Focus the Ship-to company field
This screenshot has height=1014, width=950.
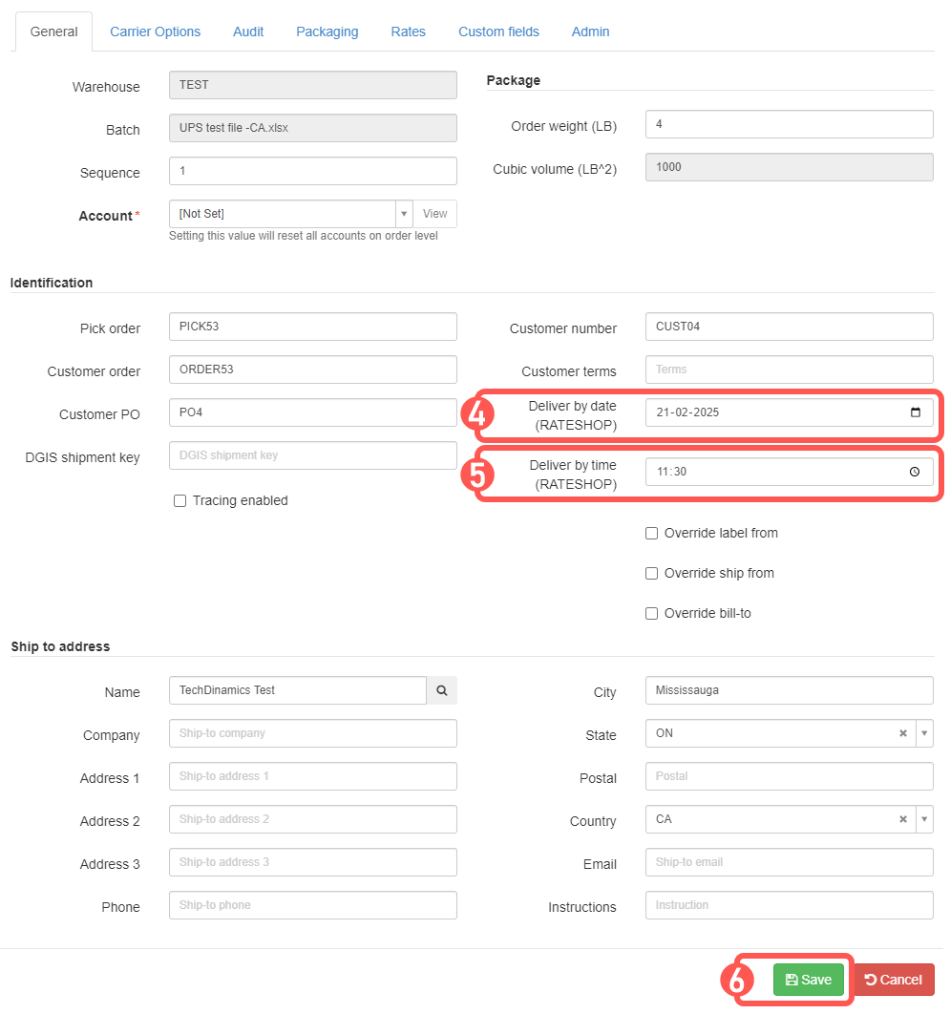click(x=313, y=733)
